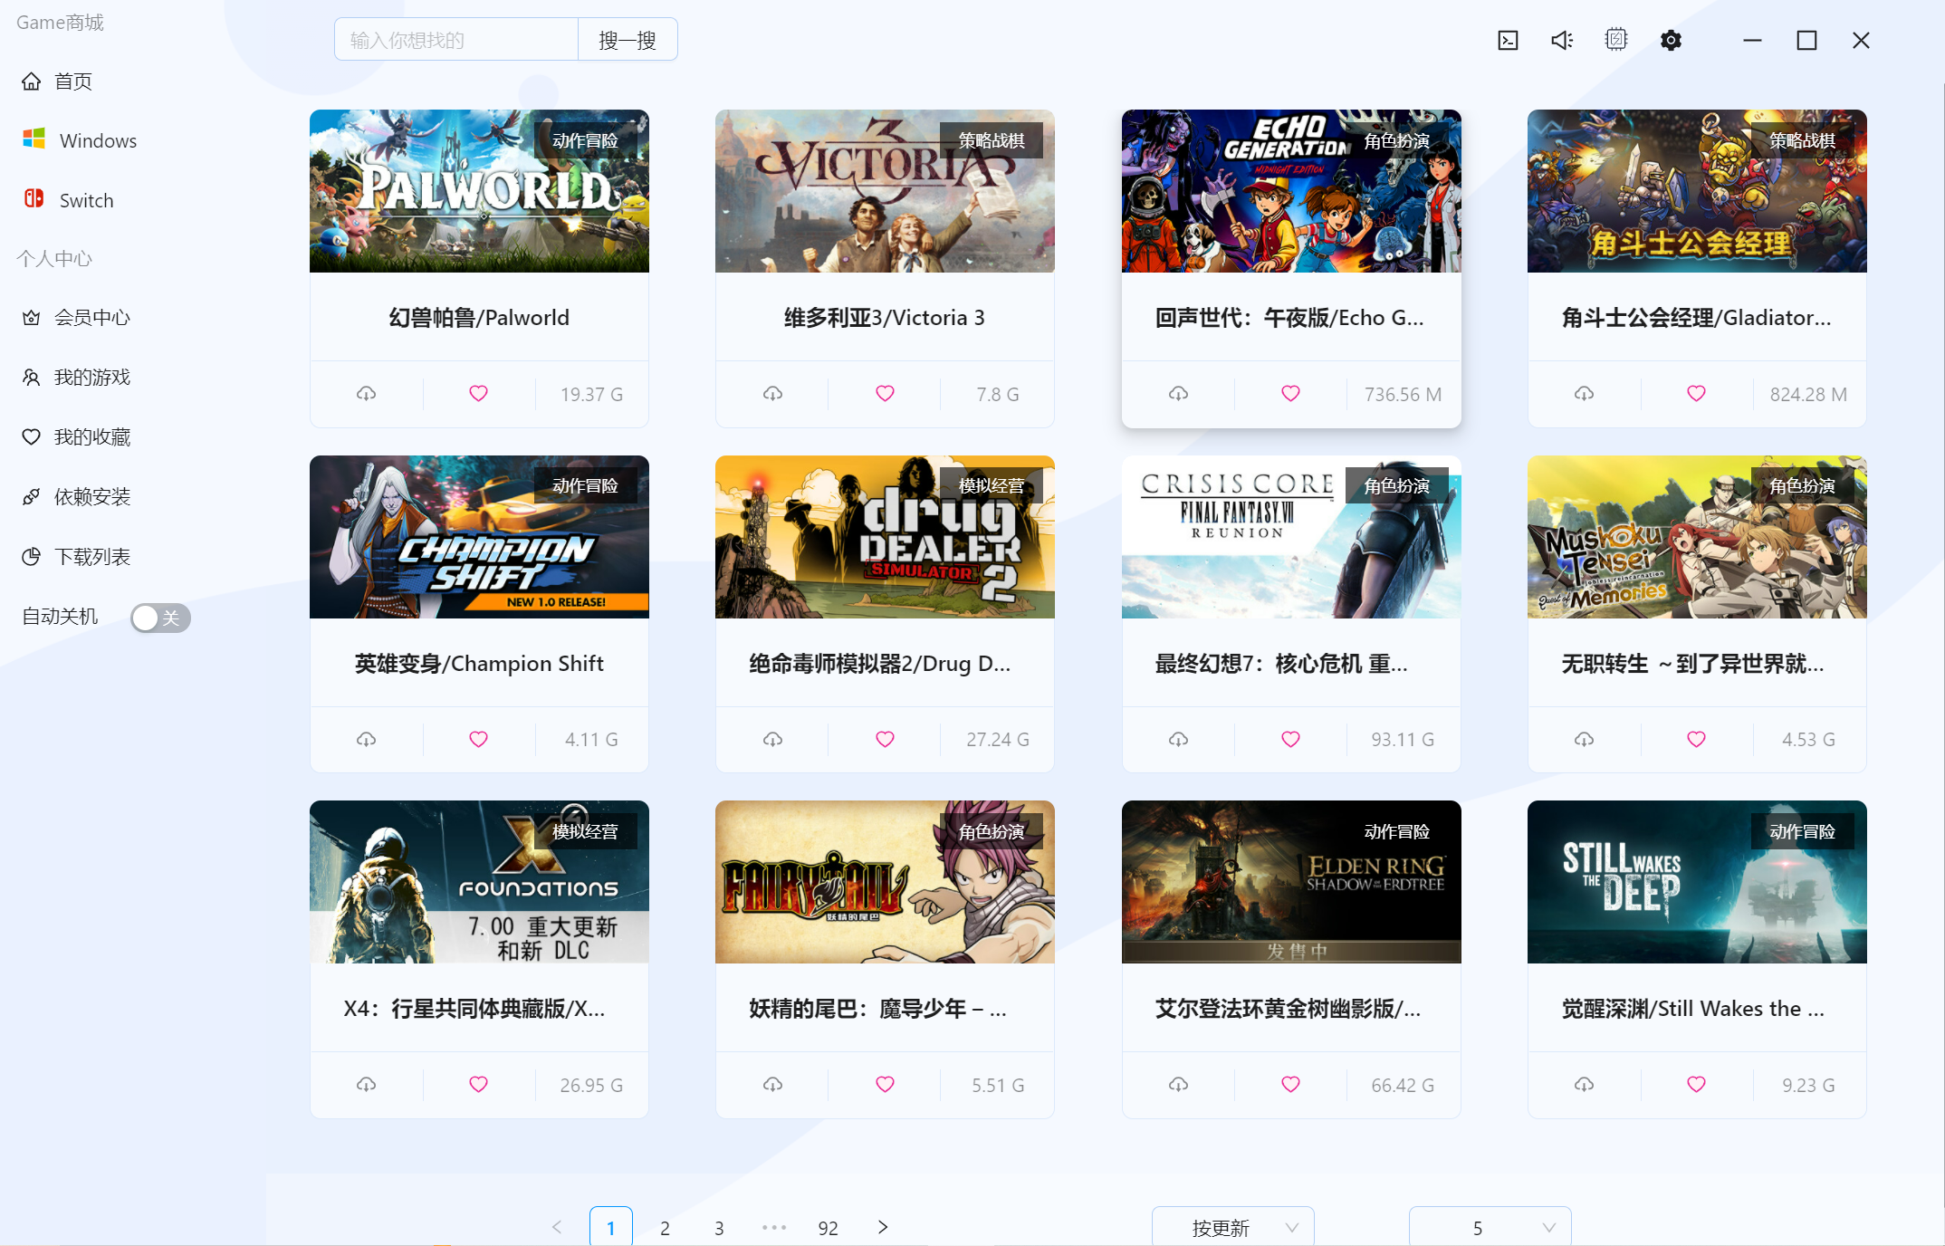Click title 英雄变身/Champion Shift
Image resolution: width=1945 pixels, height=1246 pixels.
pos(479,664)
